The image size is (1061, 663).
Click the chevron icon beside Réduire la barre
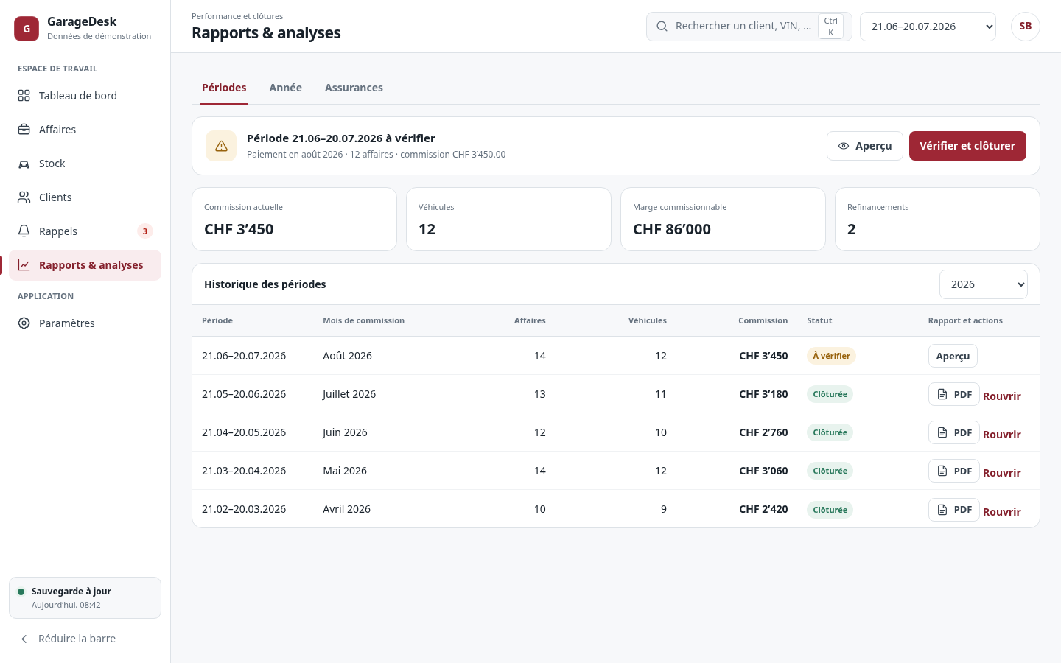pos(24,639)
